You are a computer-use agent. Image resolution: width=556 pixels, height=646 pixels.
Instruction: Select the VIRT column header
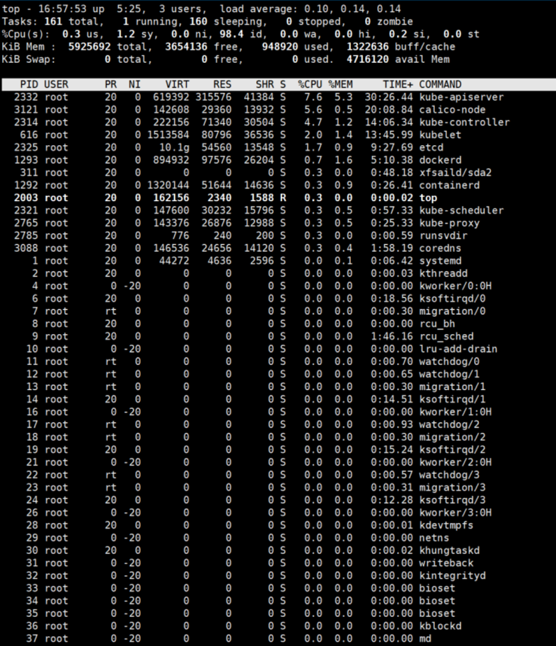click(177, 84)
